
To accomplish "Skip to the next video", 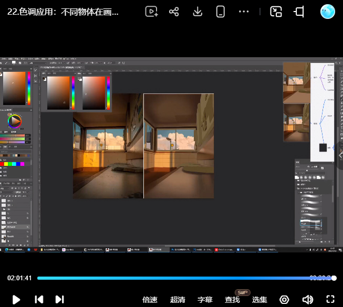I will [59, 299].
